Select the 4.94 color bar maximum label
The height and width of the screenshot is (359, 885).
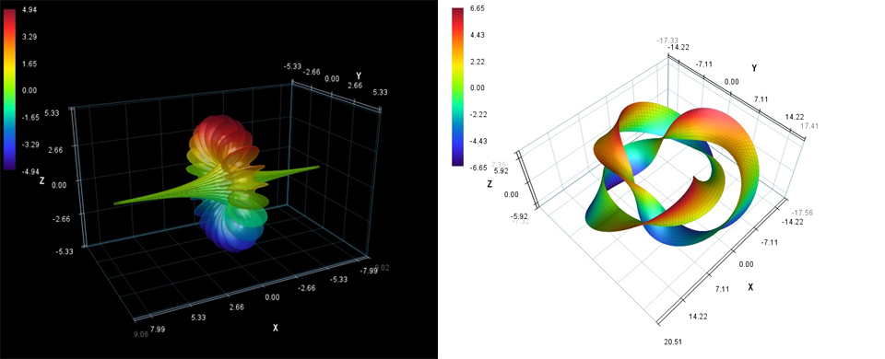[x=29, y=9]
